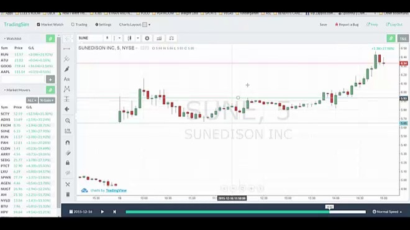The height and width of the screenshot is (230, 410).
Task: Select the measure ruler tool
Action: pyautogui.click(x=68, y=131)
